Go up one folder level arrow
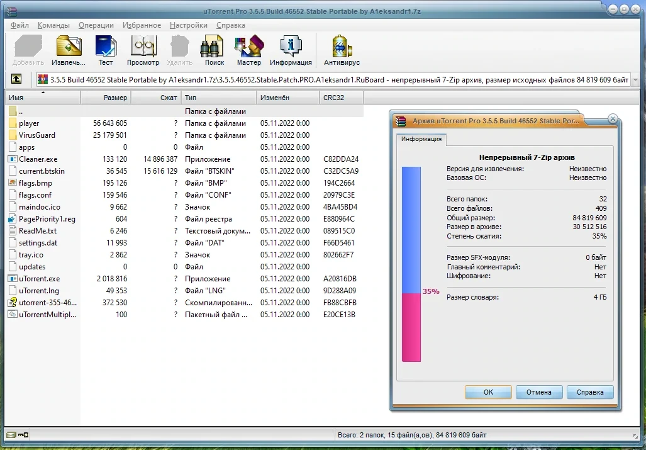 tap(16, 79)
